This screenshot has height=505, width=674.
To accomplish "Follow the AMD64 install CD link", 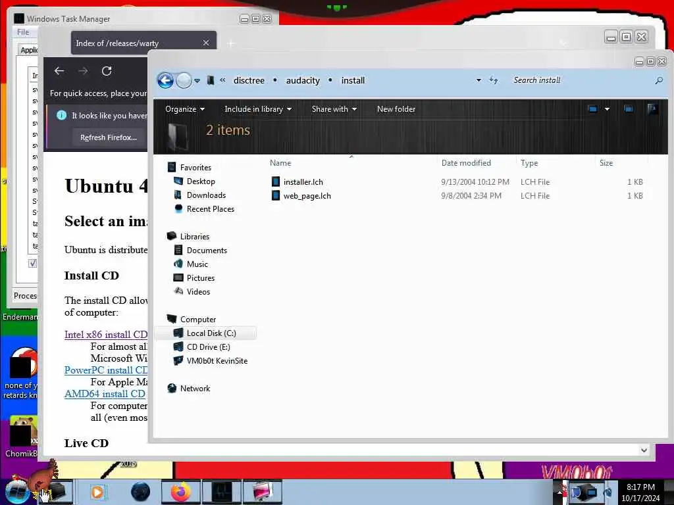I will tap(105, 394).
